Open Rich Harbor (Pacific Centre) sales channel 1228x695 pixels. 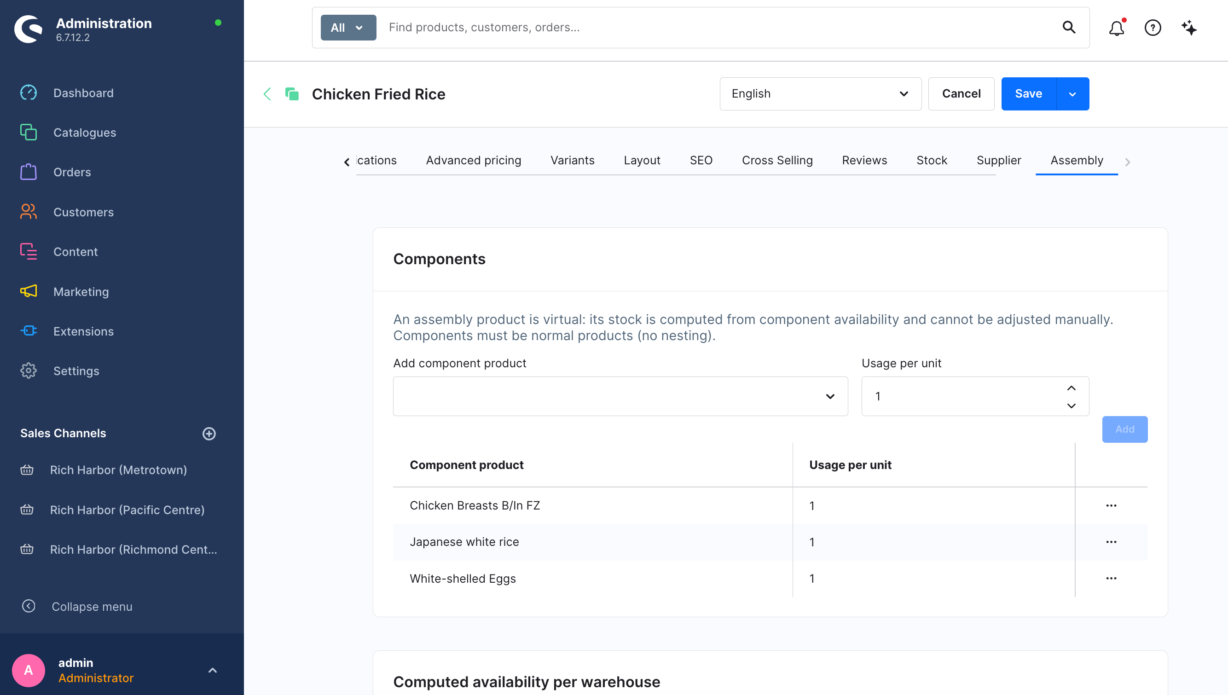[127, 510]
